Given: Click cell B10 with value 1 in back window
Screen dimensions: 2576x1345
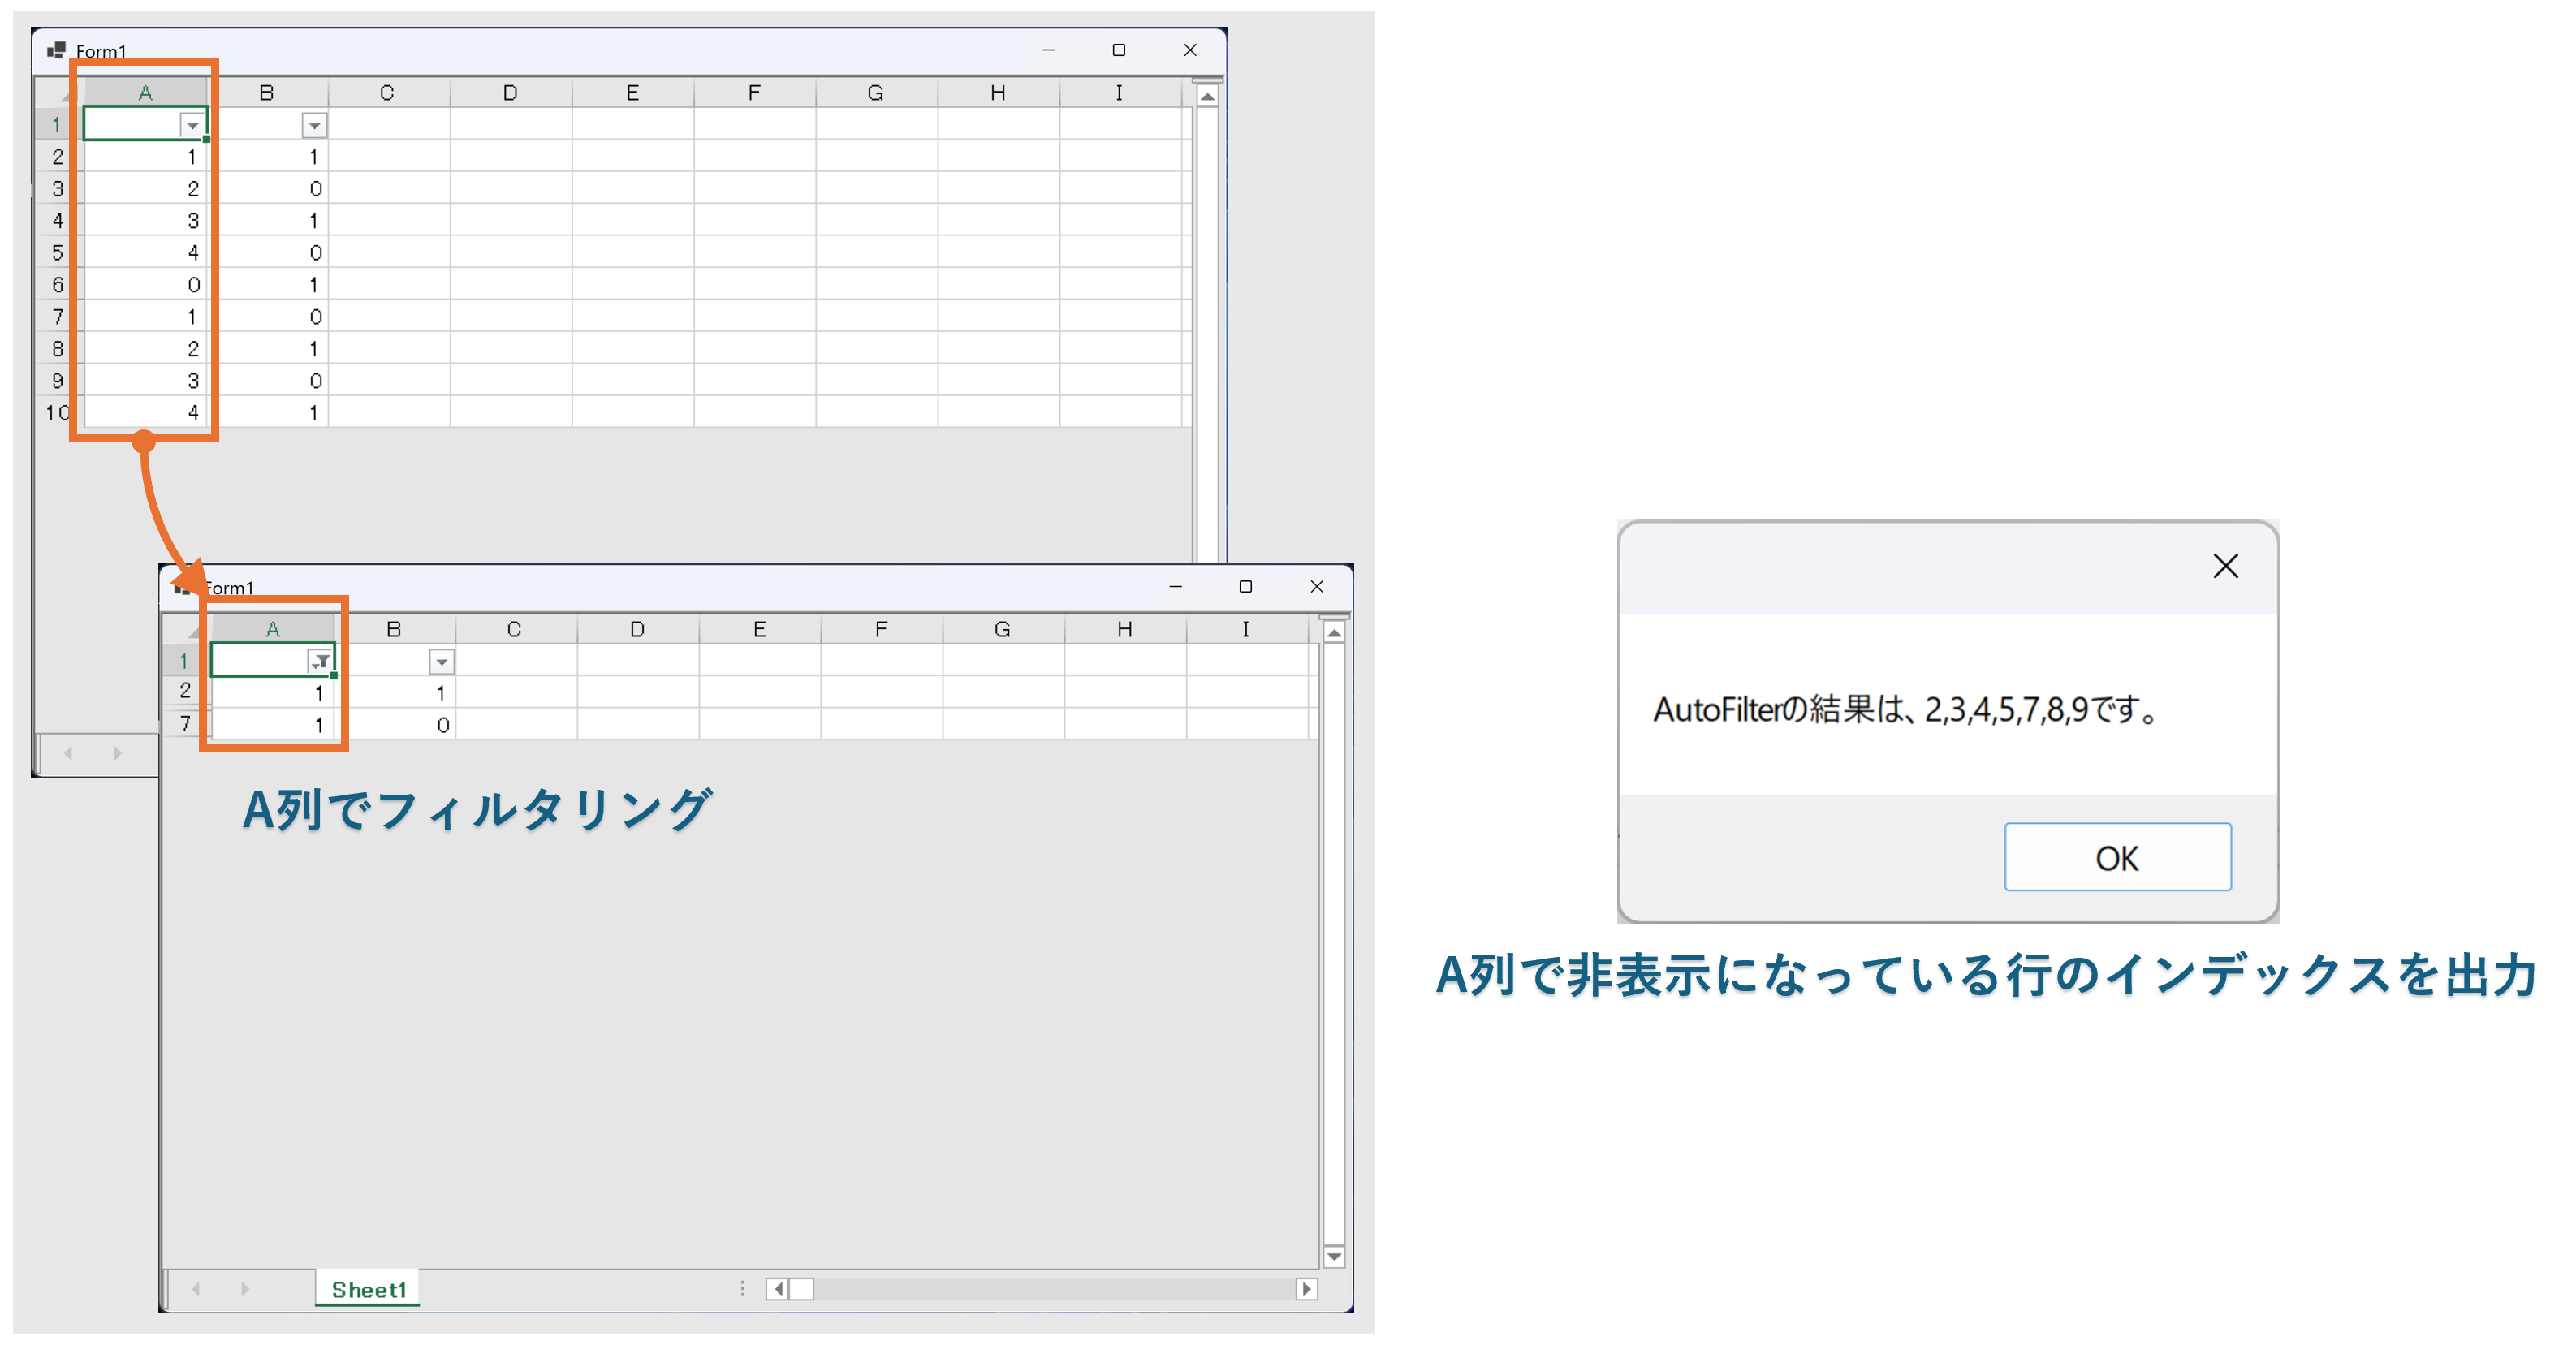Looking at the screenshot, I should (268, 413).
